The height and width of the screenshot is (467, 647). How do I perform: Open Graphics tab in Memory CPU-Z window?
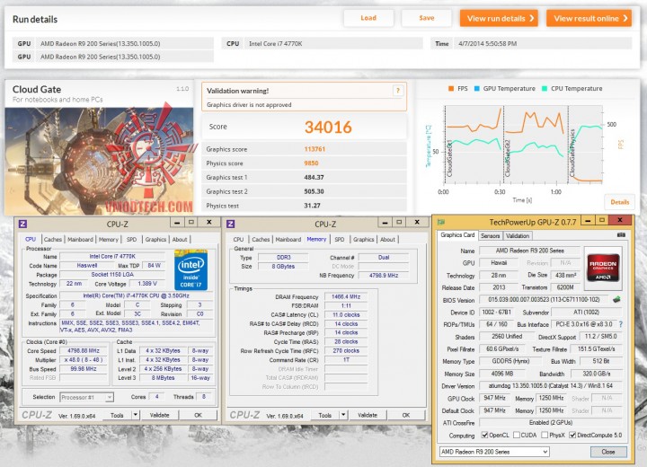point(364,239)
